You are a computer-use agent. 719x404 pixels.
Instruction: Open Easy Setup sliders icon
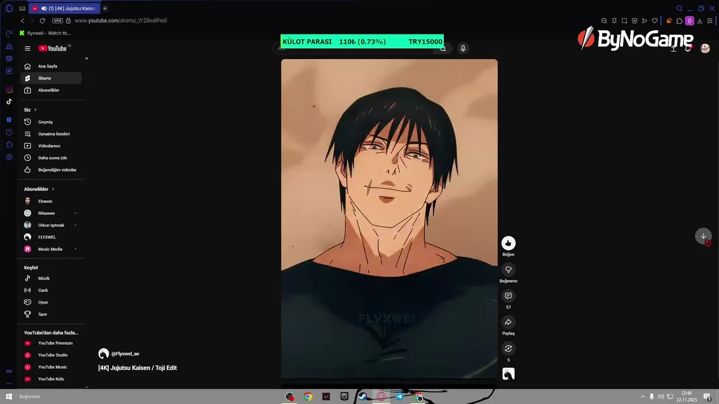click(x=710, y=21)
